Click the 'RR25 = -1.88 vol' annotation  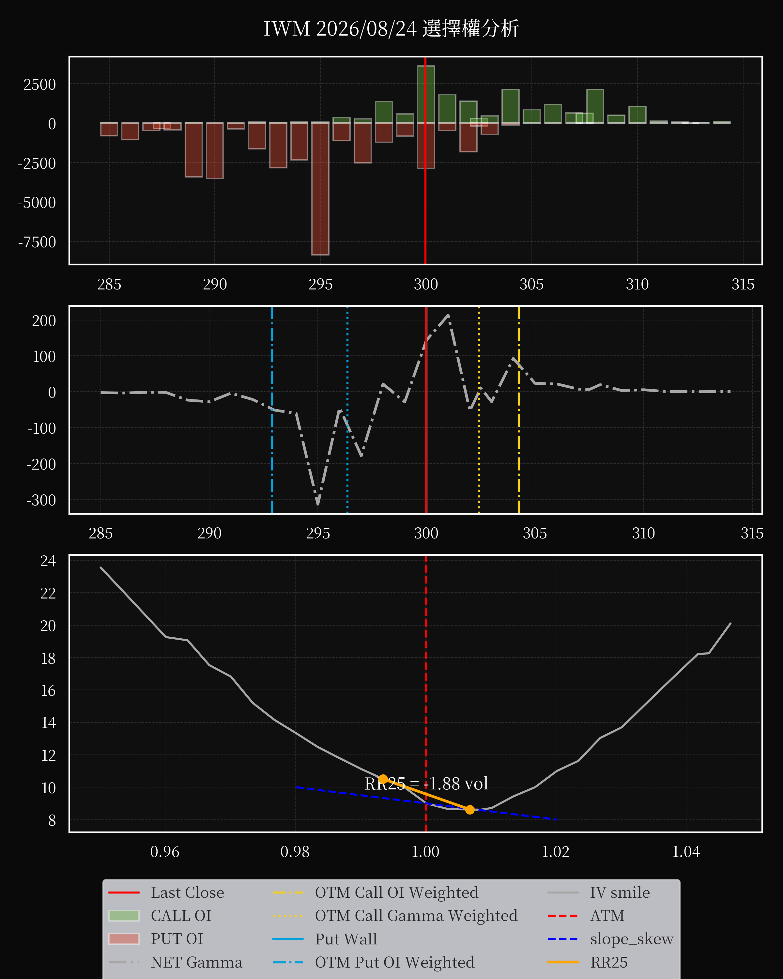[426, 784]
